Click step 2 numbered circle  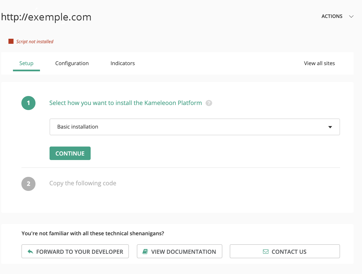click(28, 184)
